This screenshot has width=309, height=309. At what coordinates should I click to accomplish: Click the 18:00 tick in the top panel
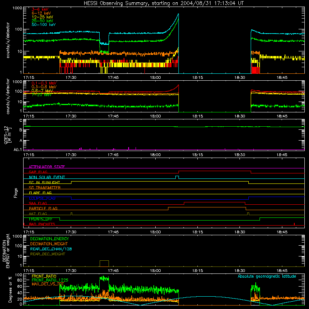point(155,78)
